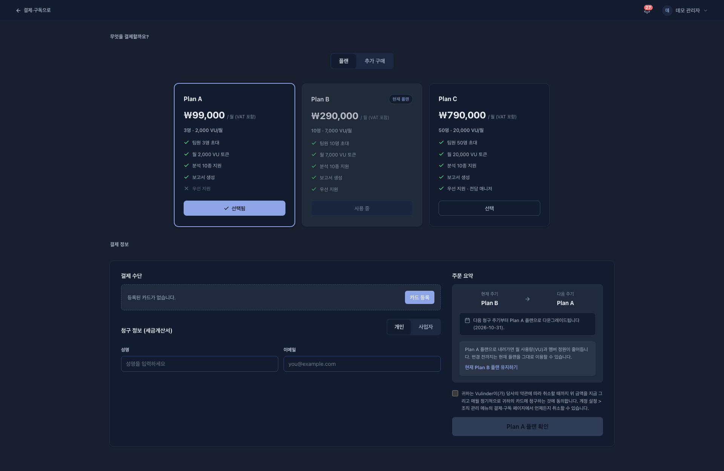The image size is (724, 471).
Task: Click the 현재 Plan B 플랜 유지하기 link
Action: (x=491, y=367)
